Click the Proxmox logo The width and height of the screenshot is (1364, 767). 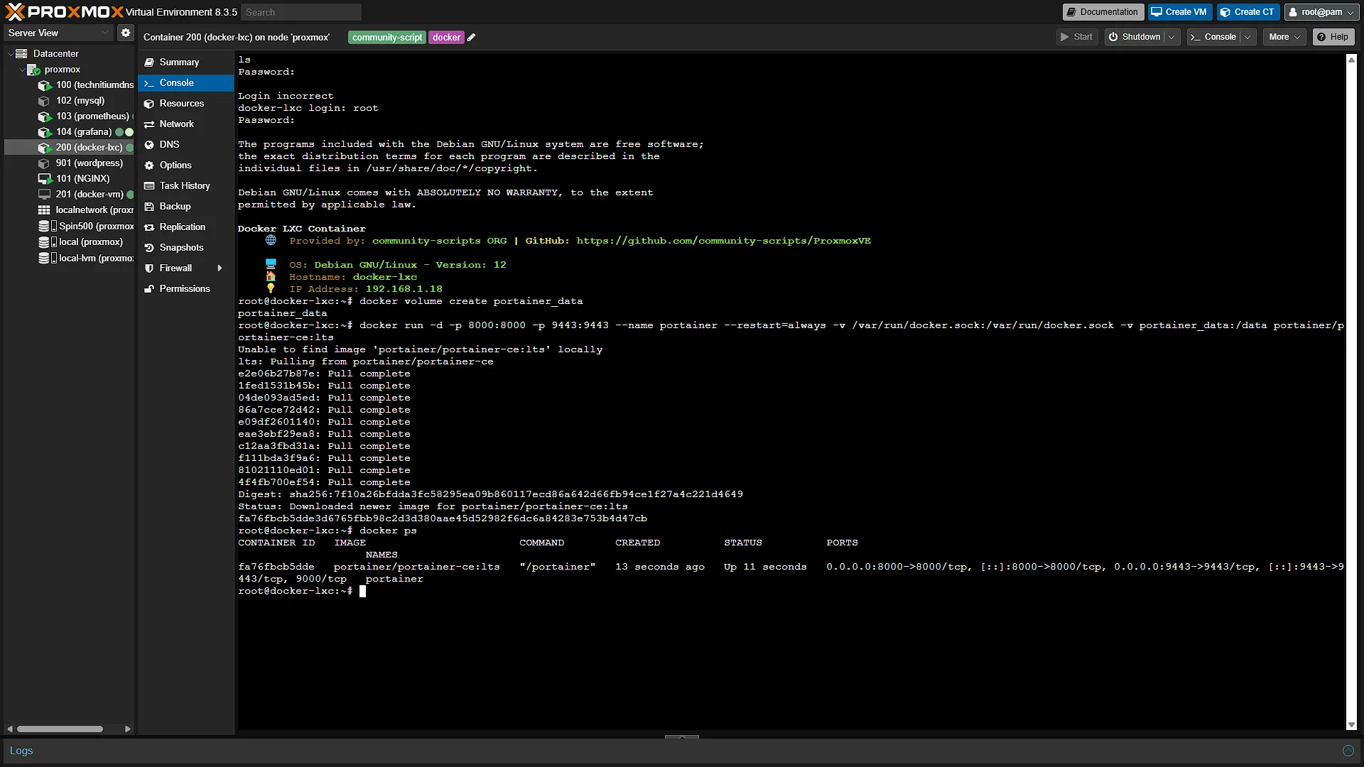click(64, 12)
